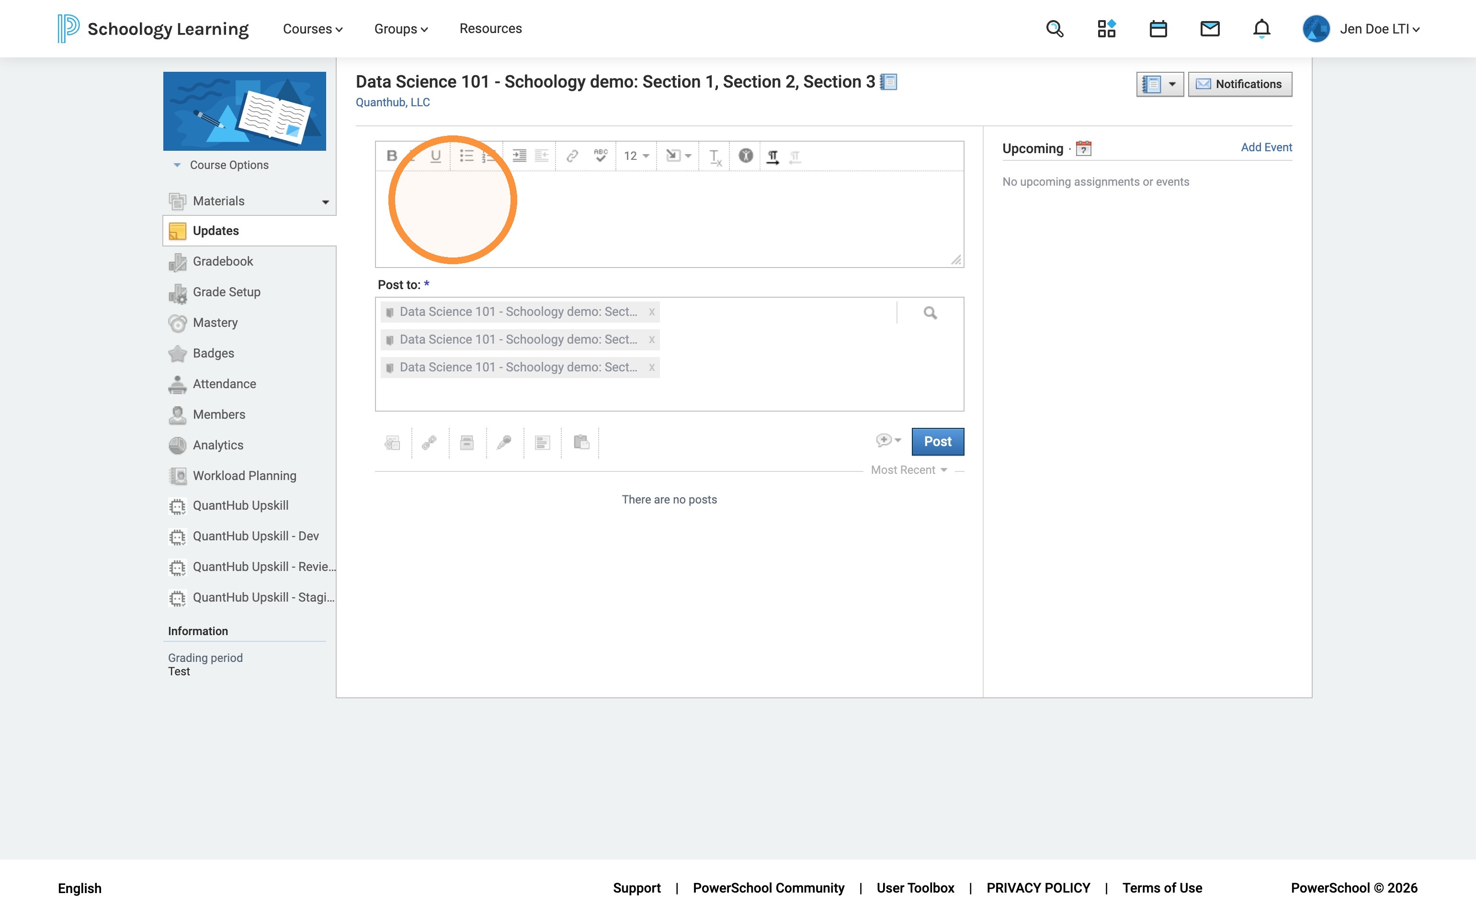Click the notebook icon beside the course title
This screenshot has width=1476, height=917.
[888, 82]
